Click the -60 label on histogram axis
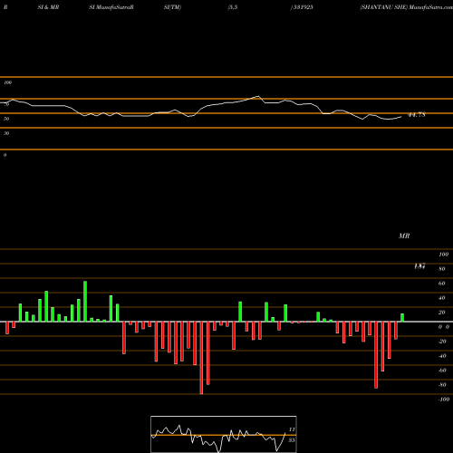This screenshot has height=453, width=453. tap(442, 371)
